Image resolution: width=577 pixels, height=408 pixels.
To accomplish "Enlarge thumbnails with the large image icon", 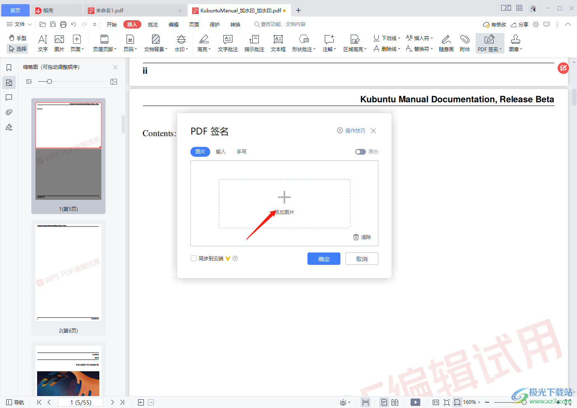I will (114, 82).
